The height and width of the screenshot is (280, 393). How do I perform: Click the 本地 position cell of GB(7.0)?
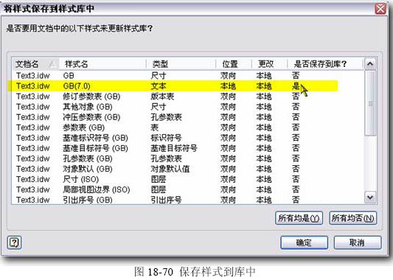point(228,86)
